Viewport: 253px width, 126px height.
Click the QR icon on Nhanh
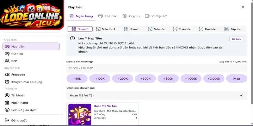(126, 29)
